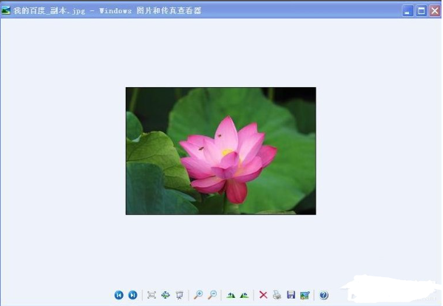
Task: Click the title bar showing 我的百度_副本.jpg
Action: [x=107, y=11]
